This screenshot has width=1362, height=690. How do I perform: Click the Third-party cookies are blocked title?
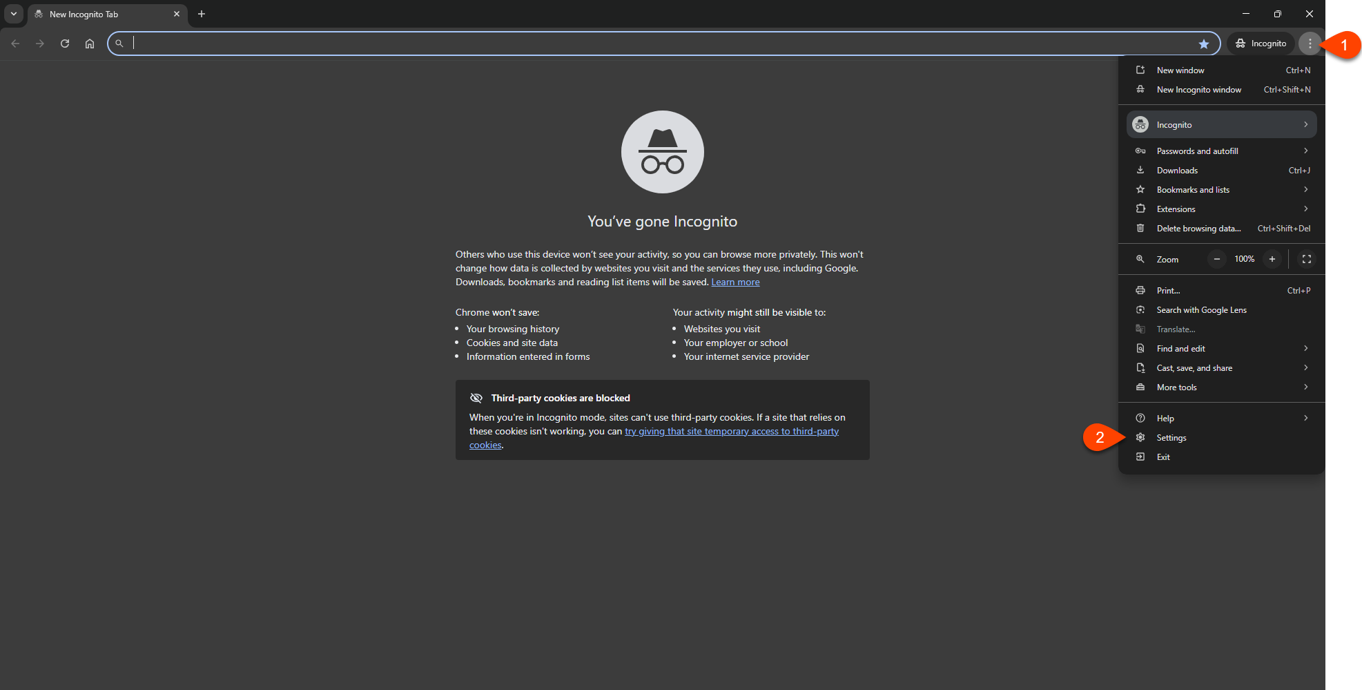pos(561,399)
